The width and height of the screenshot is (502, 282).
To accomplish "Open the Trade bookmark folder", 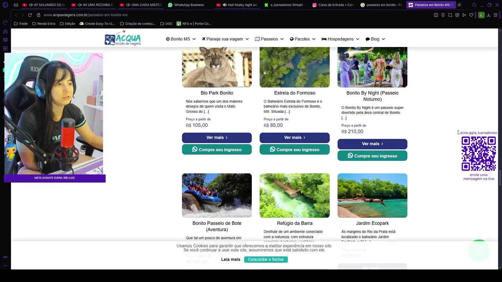I will click(21, 23).
